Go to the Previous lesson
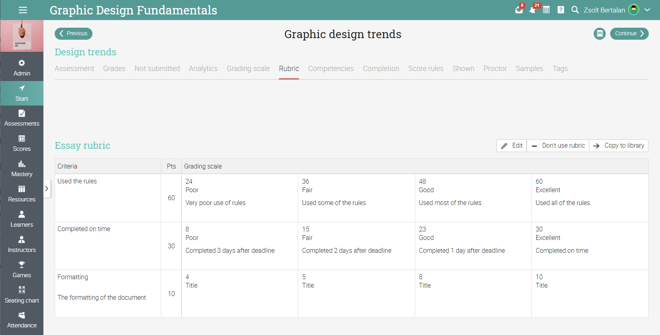 (74, 34)
